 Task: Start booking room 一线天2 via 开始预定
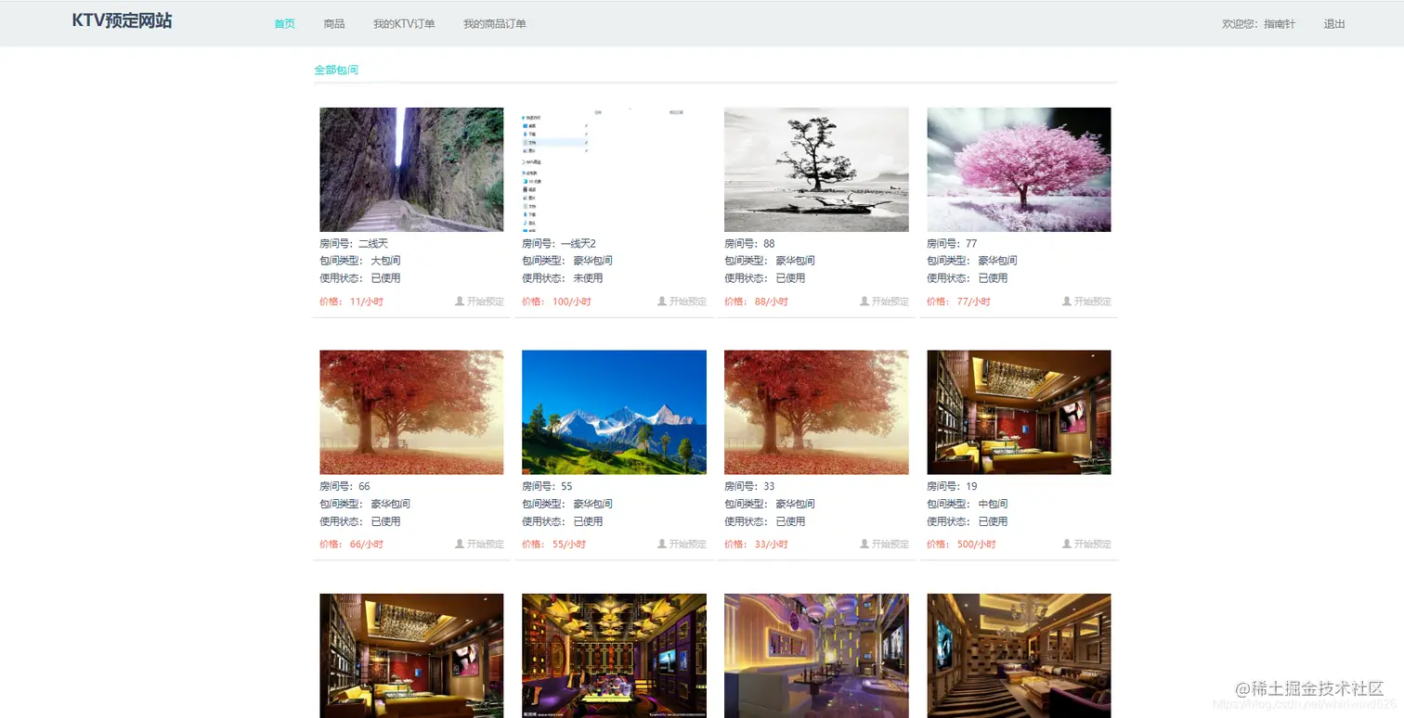tap(687, 301)
